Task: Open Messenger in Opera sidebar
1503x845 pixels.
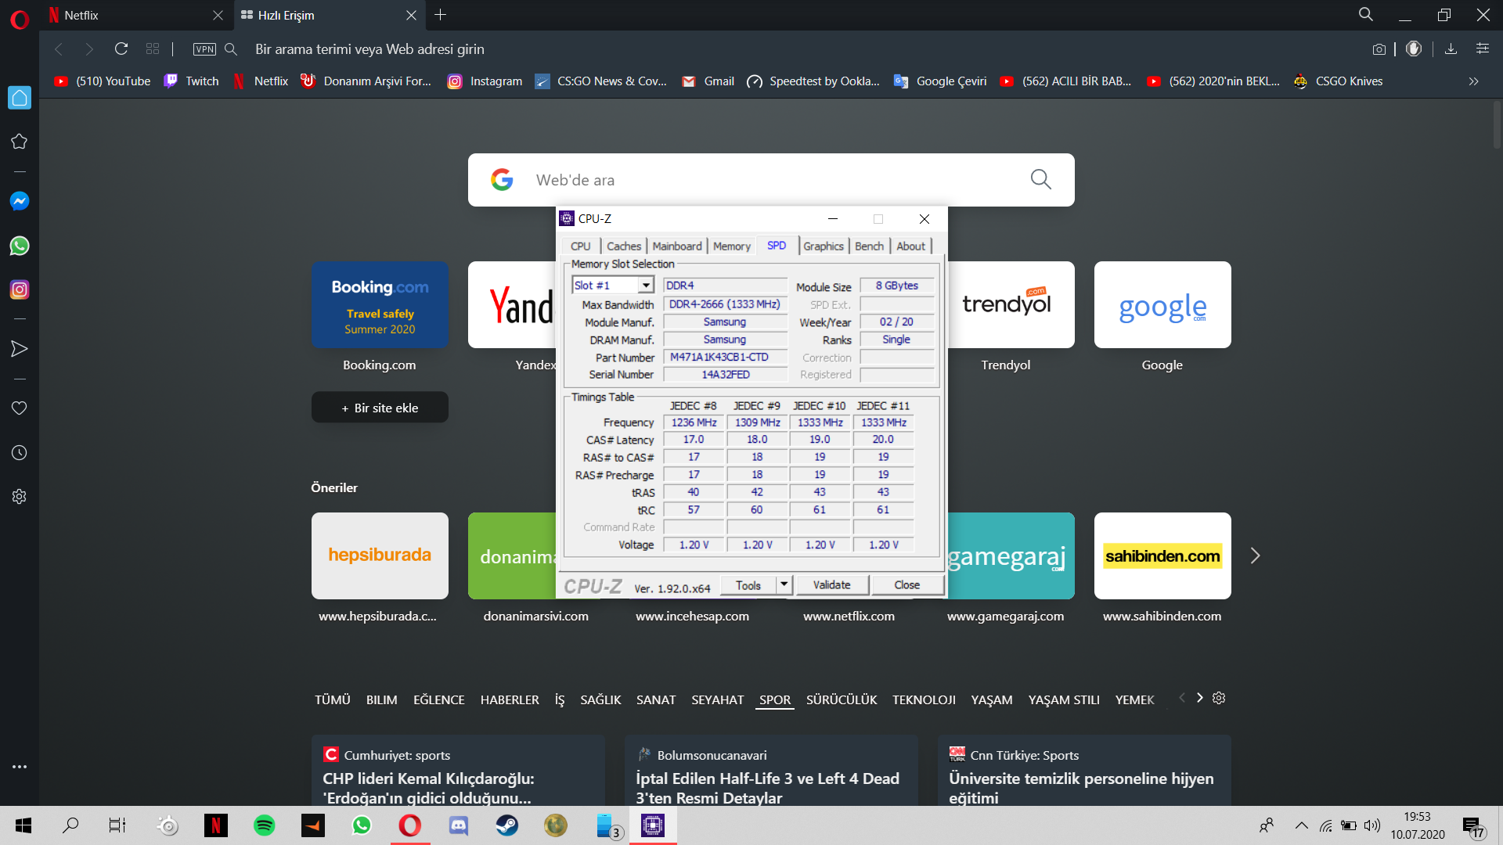Action: 19,201
